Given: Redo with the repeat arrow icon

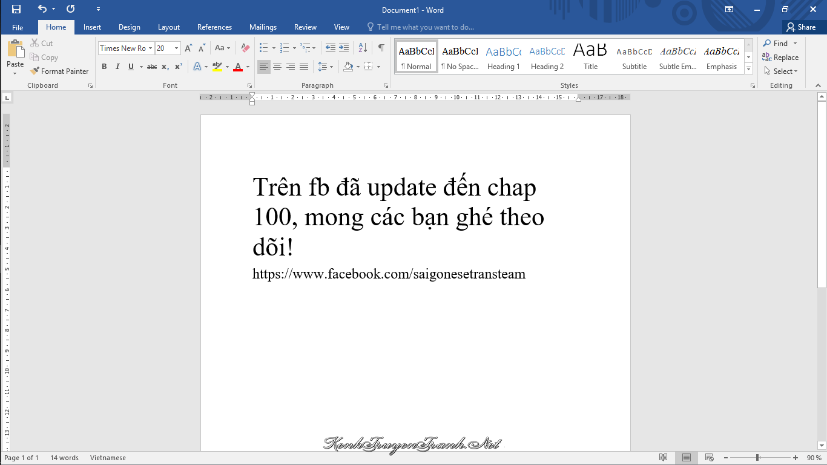Looking at the screenshot, I should click(70, 9).
